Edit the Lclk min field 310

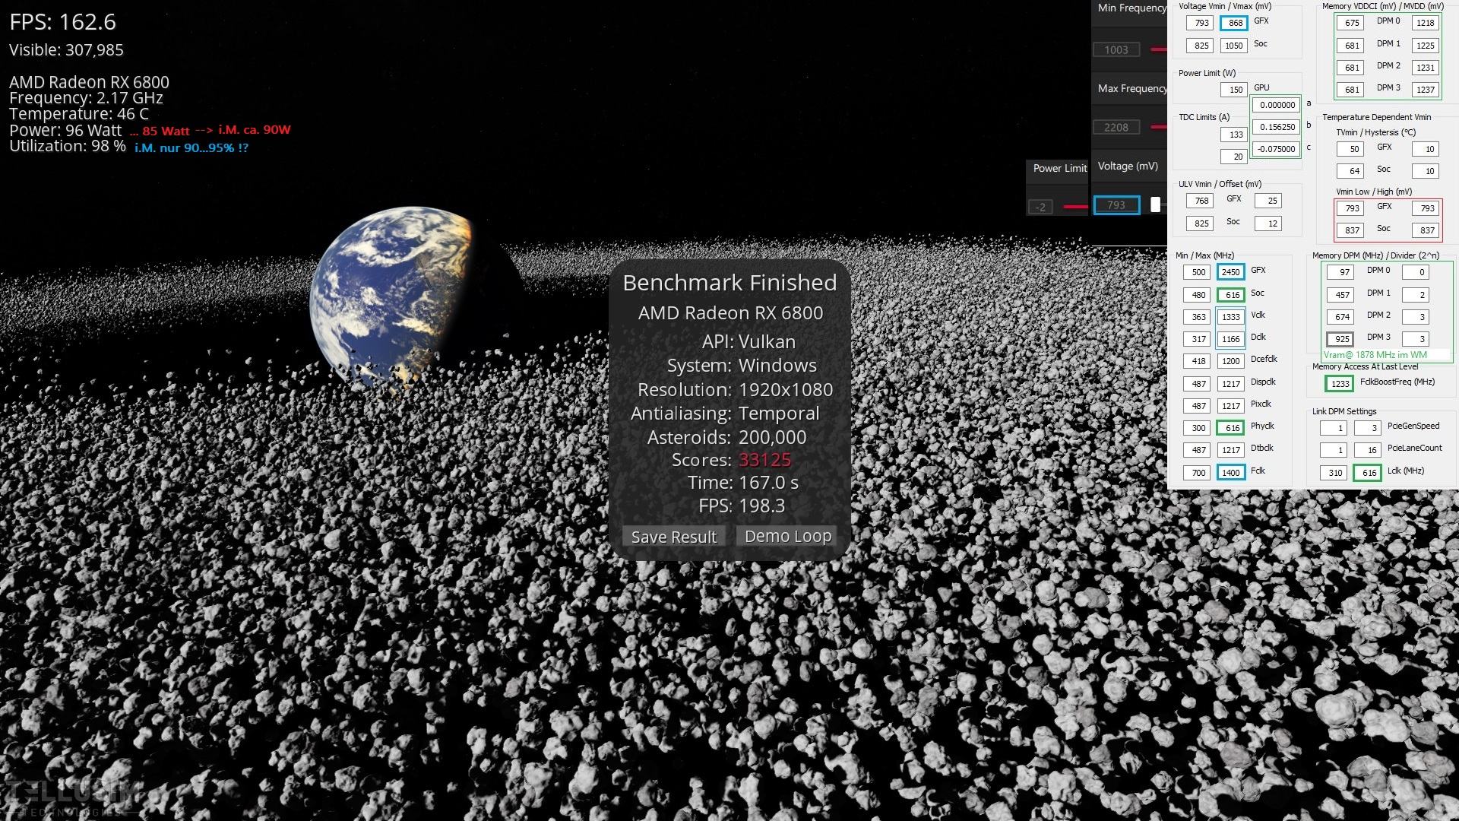tap(1334, 473)
